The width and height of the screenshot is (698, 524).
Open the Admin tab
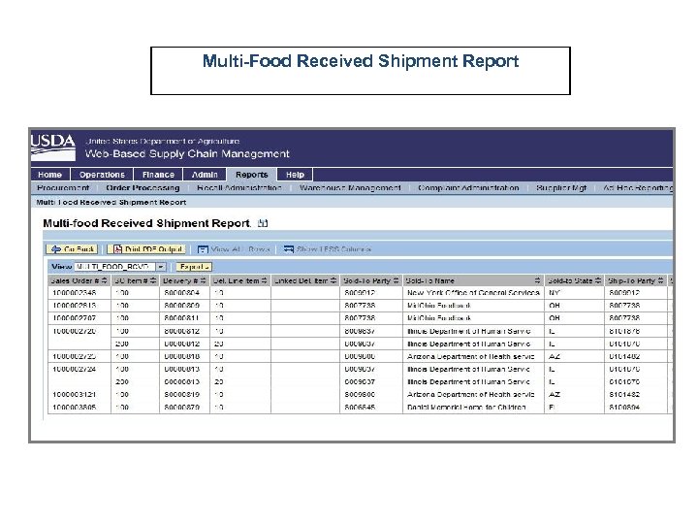(205, 175)
